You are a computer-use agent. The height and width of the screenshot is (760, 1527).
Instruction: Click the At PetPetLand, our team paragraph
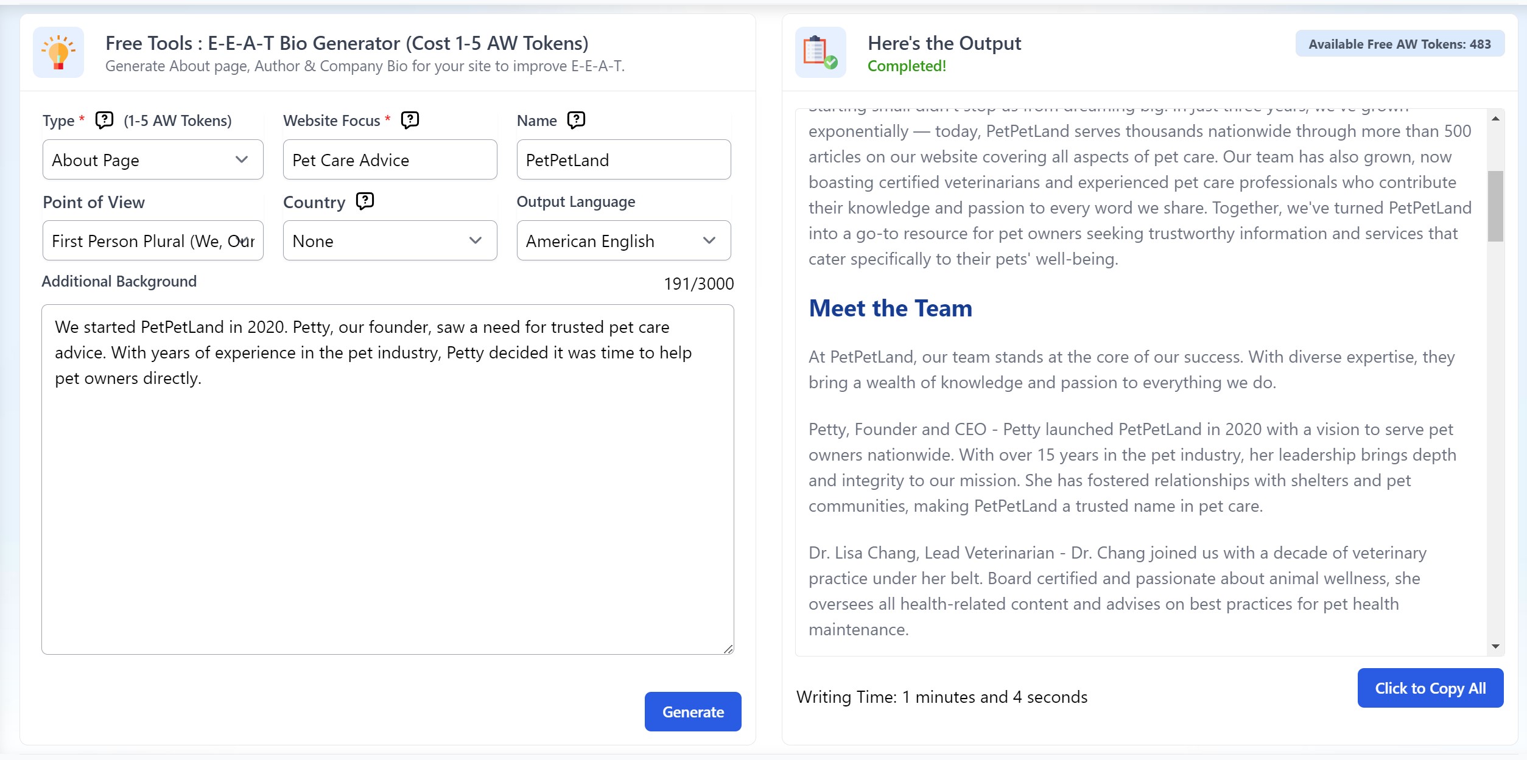(x=1132, y=369)
